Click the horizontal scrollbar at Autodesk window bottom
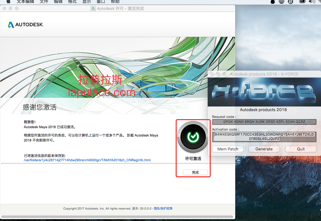The width and height of the screenshot is (321, 221). point(117,216)
